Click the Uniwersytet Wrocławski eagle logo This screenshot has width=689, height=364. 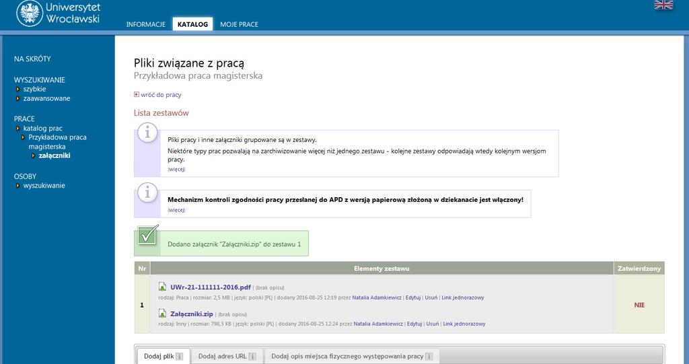(x=30, y=13)
